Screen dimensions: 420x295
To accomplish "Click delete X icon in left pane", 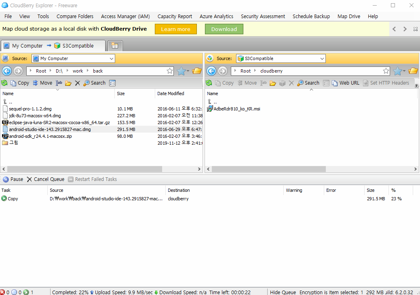I will click(77, 83).
